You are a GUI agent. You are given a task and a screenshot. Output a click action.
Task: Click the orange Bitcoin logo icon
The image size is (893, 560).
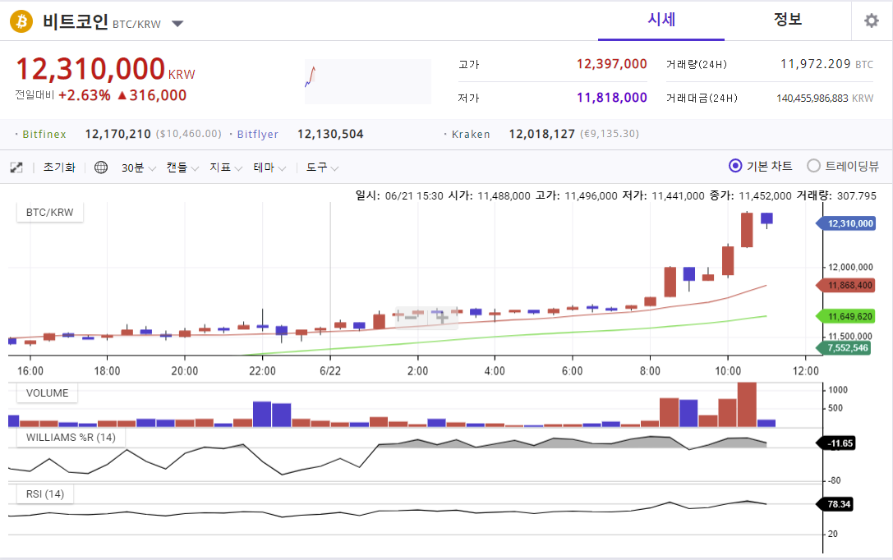[x=21, y=21]
